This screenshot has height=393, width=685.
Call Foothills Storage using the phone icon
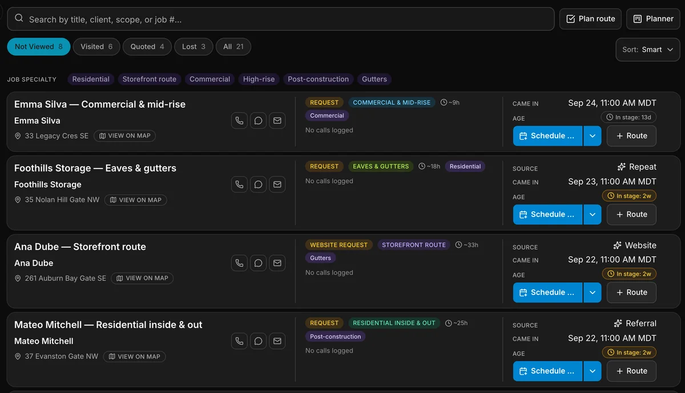pos(240,185)
